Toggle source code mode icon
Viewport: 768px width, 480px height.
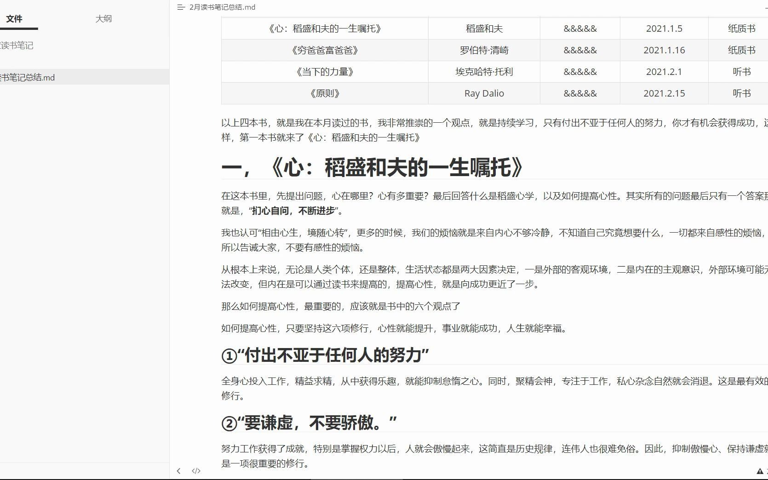[196, 471]
